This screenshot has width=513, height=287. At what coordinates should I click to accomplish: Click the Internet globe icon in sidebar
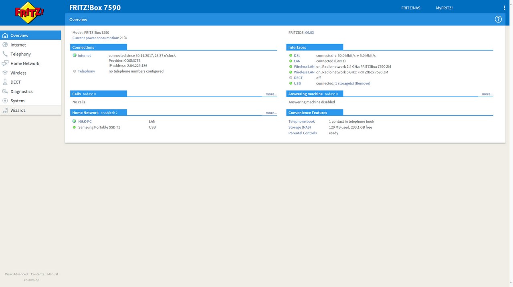click(5, 45)
